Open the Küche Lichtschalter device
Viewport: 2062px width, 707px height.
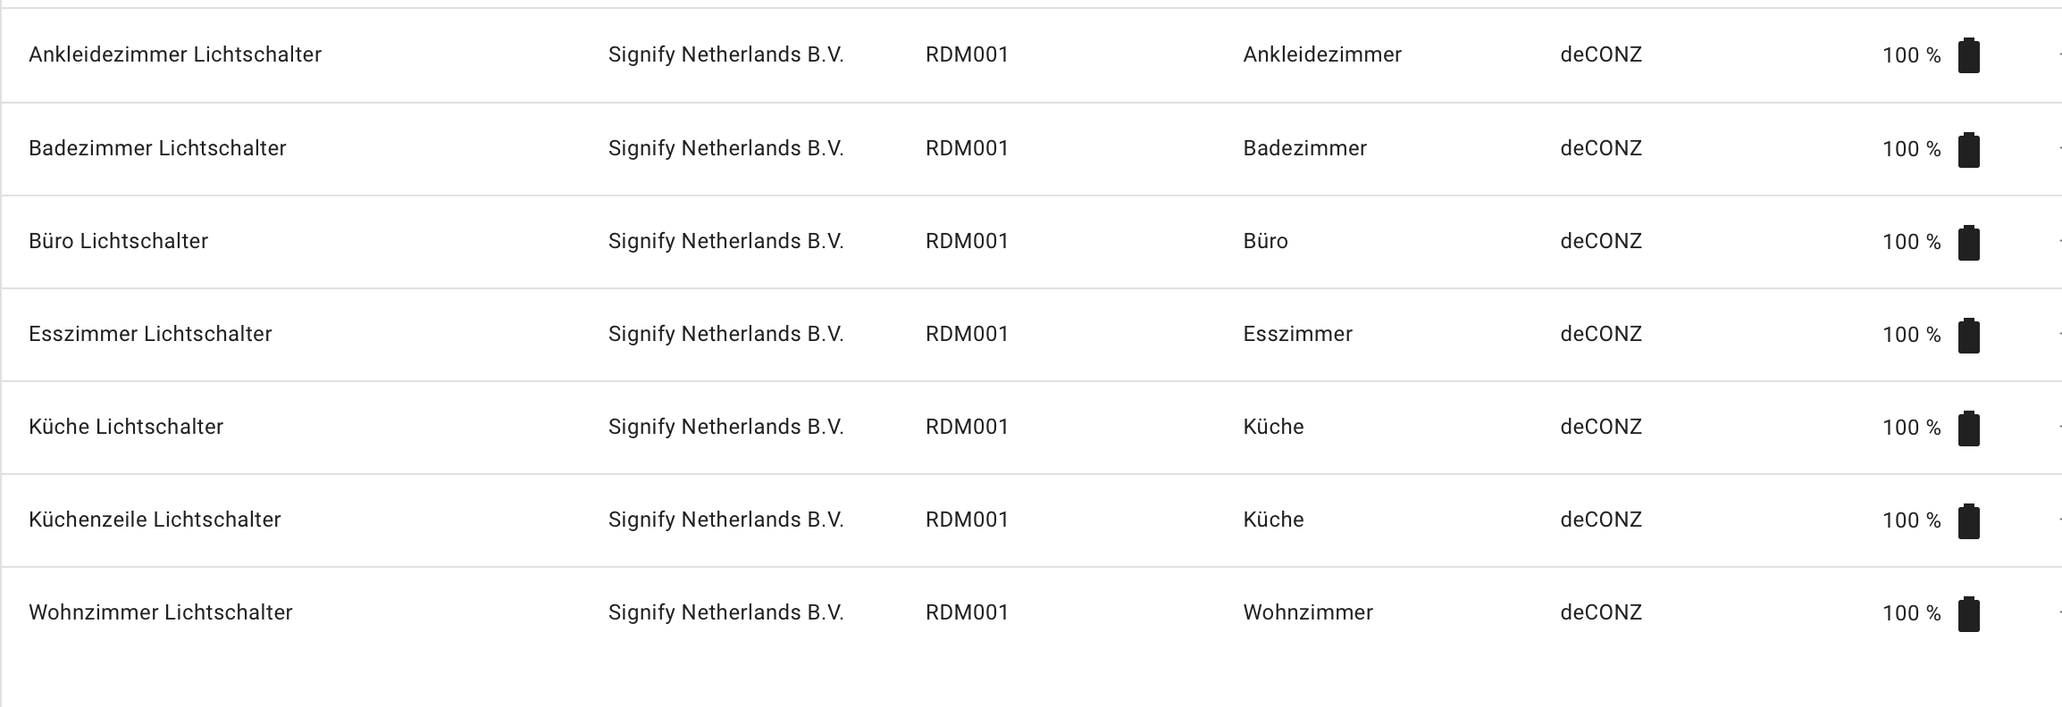pos(127,427)
